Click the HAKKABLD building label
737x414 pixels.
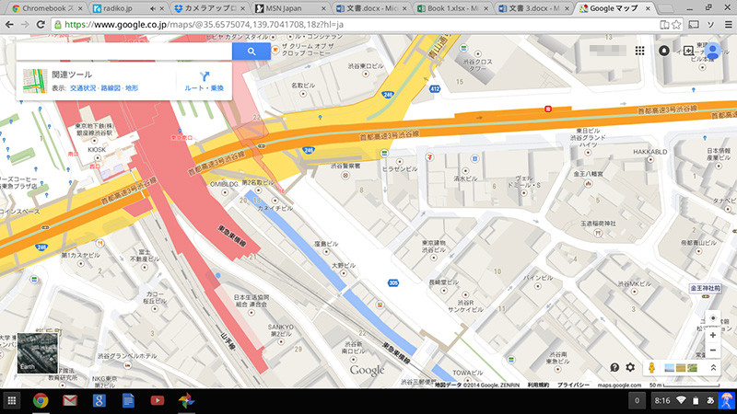pyautogui.click(x=650, y=152)
